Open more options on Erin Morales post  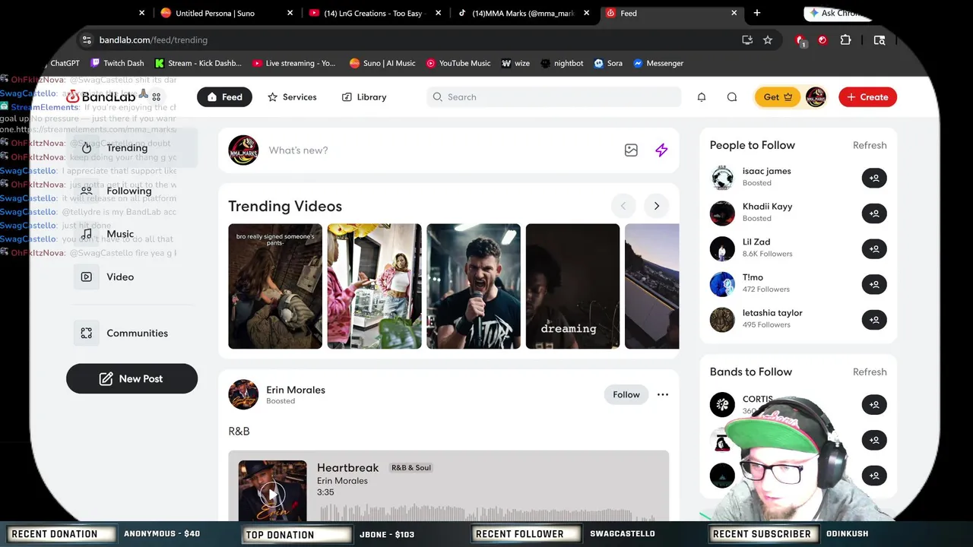[663, 394]
